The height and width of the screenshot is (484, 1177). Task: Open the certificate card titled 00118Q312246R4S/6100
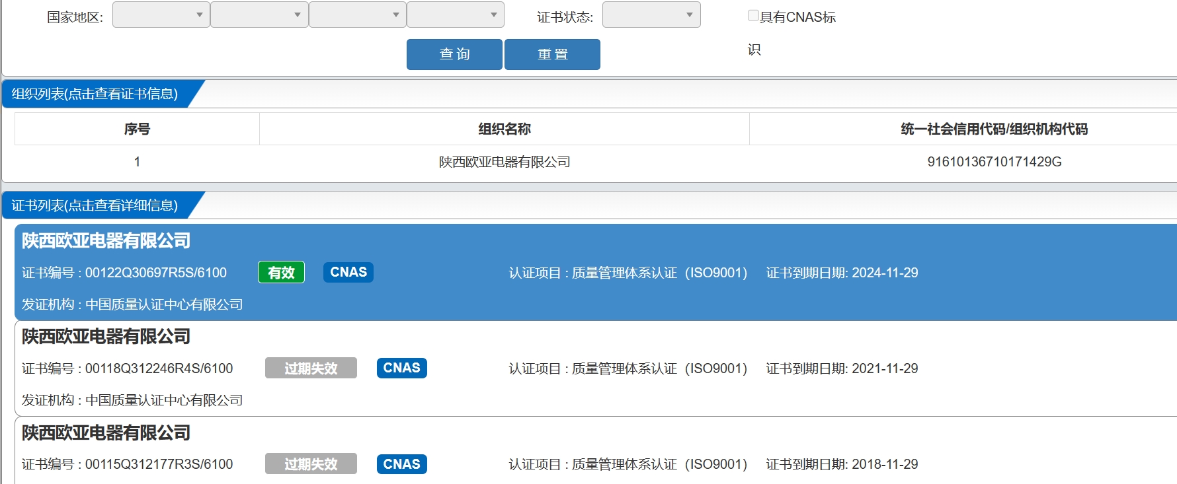595,368
